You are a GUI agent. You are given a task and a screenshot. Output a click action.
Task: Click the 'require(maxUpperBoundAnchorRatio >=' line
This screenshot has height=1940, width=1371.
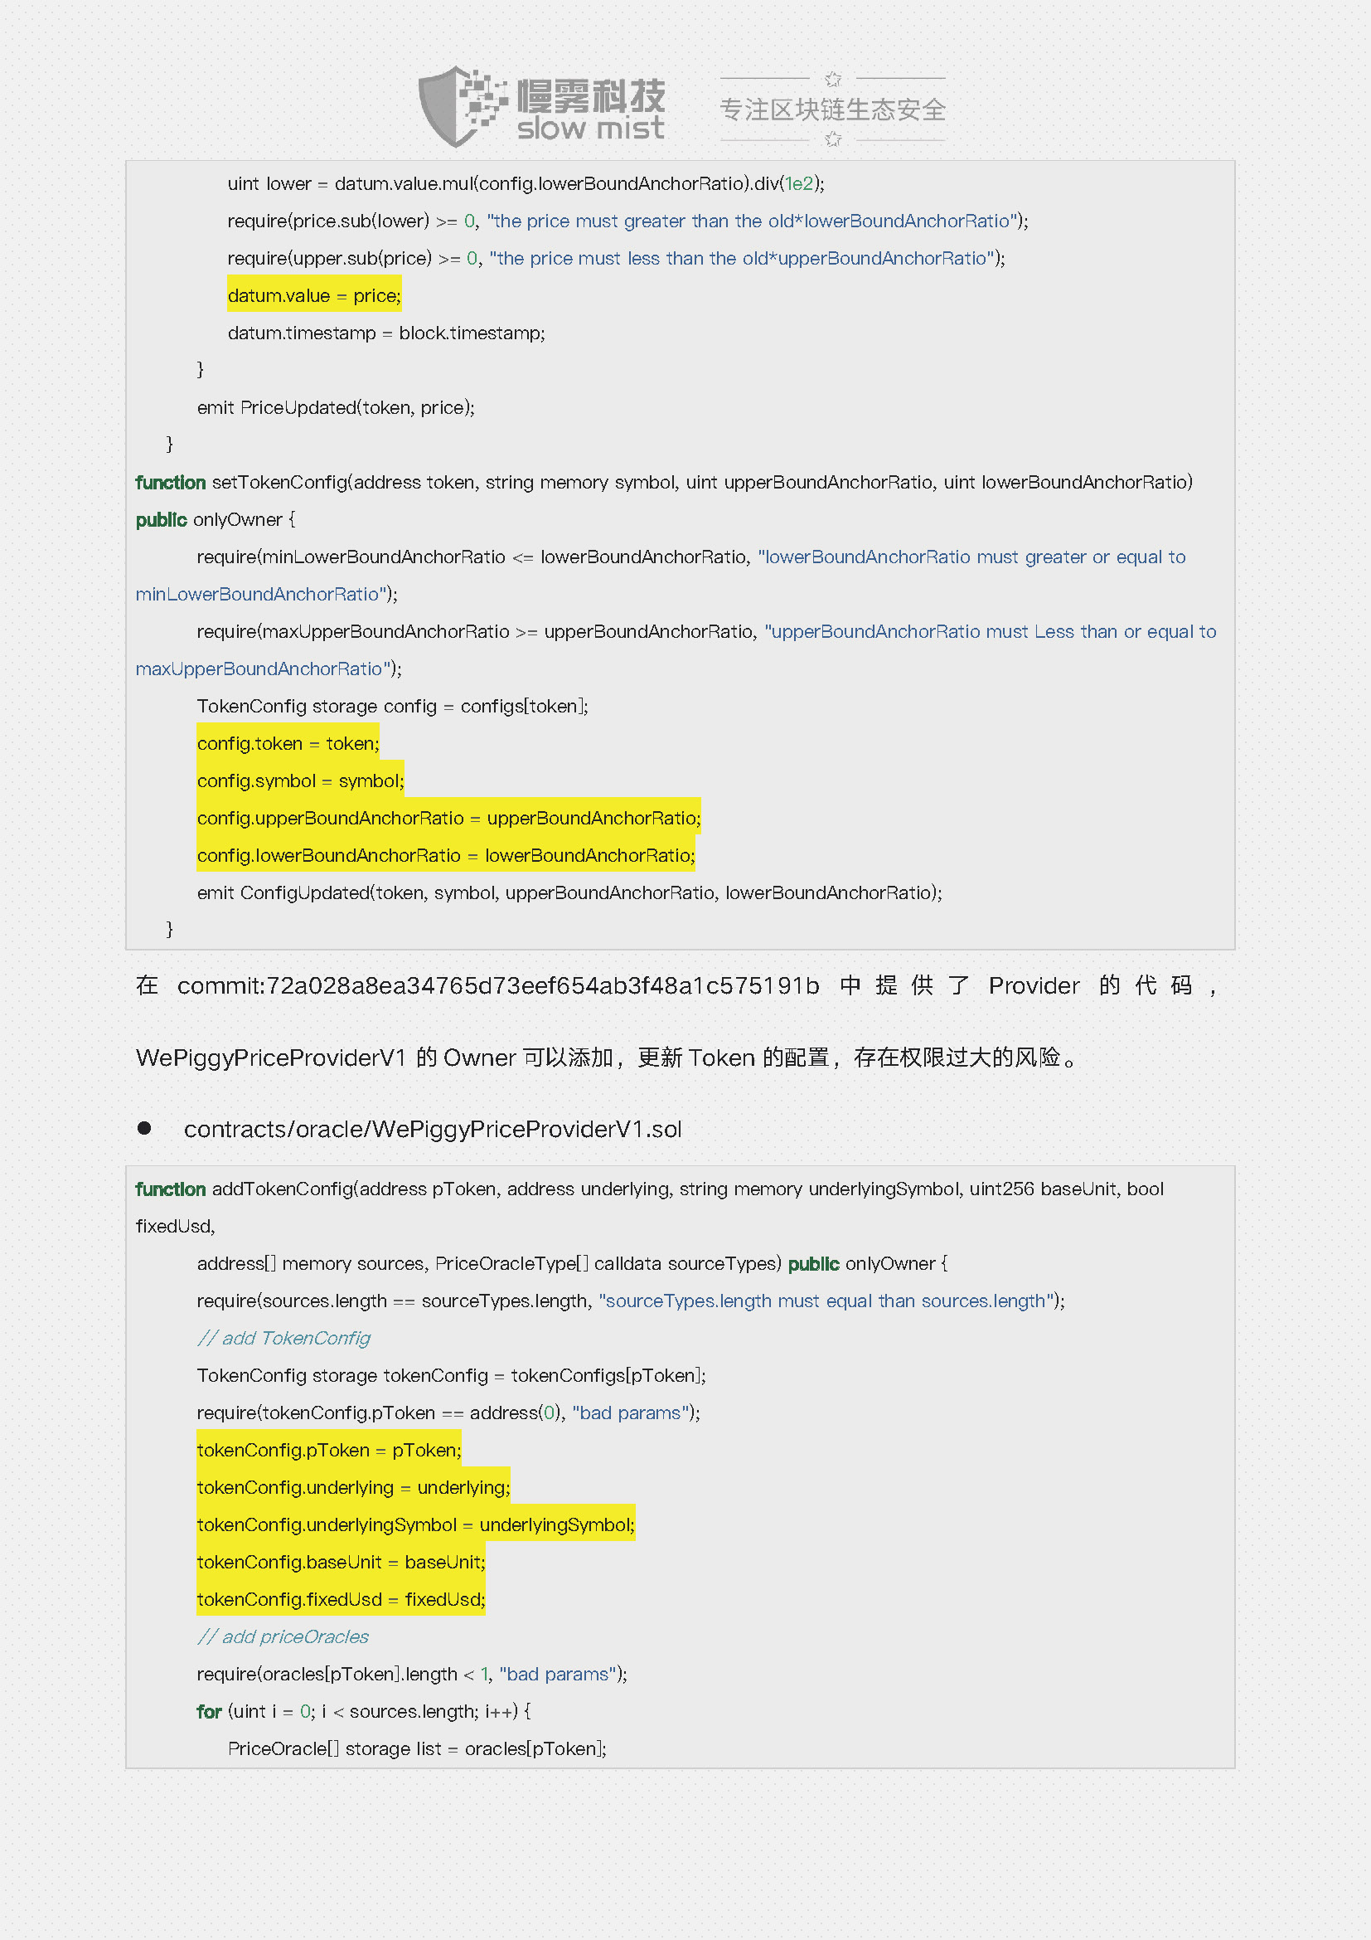(706, 631)
